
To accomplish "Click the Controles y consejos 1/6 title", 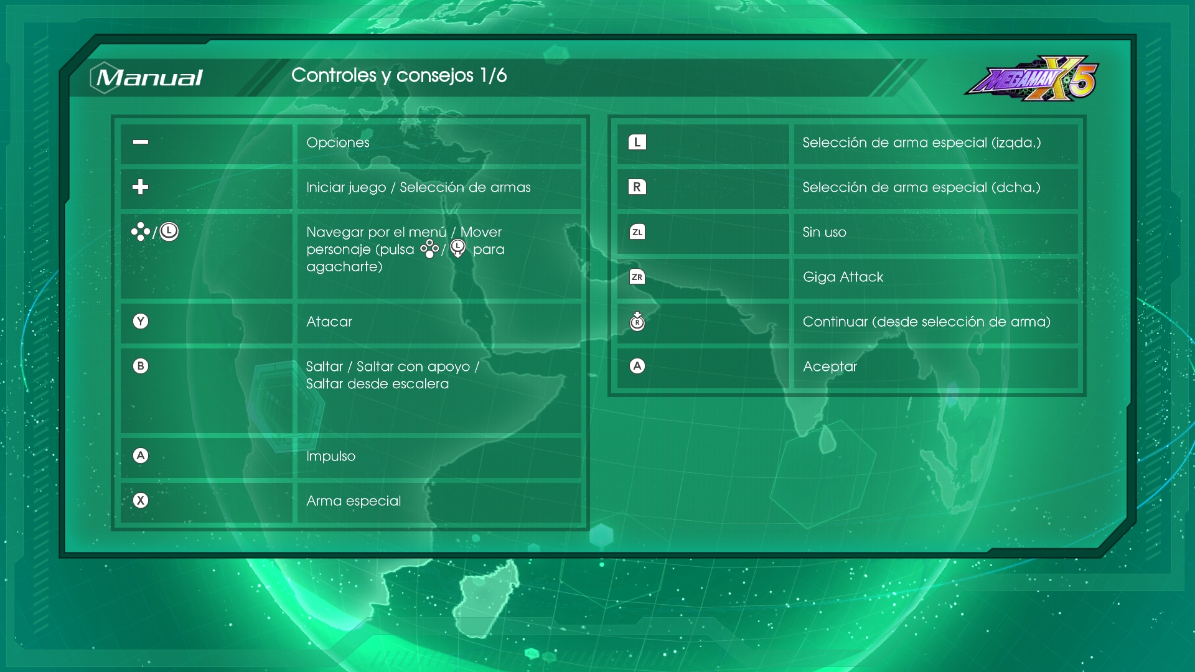I will tap(399, 75).
